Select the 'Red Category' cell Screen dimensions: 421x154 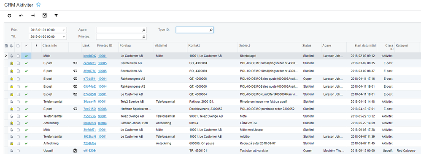pyautogui.click(x=408, y=151)
